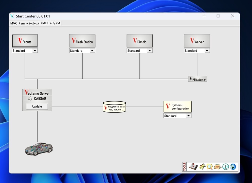Click the vehicle car image

coord(39,149)
